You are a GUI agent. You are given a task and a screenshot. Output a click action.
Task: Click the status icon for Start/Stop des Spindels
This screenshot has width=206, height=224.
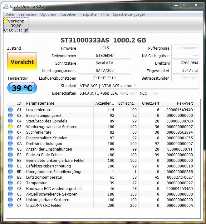click(10, 121)
